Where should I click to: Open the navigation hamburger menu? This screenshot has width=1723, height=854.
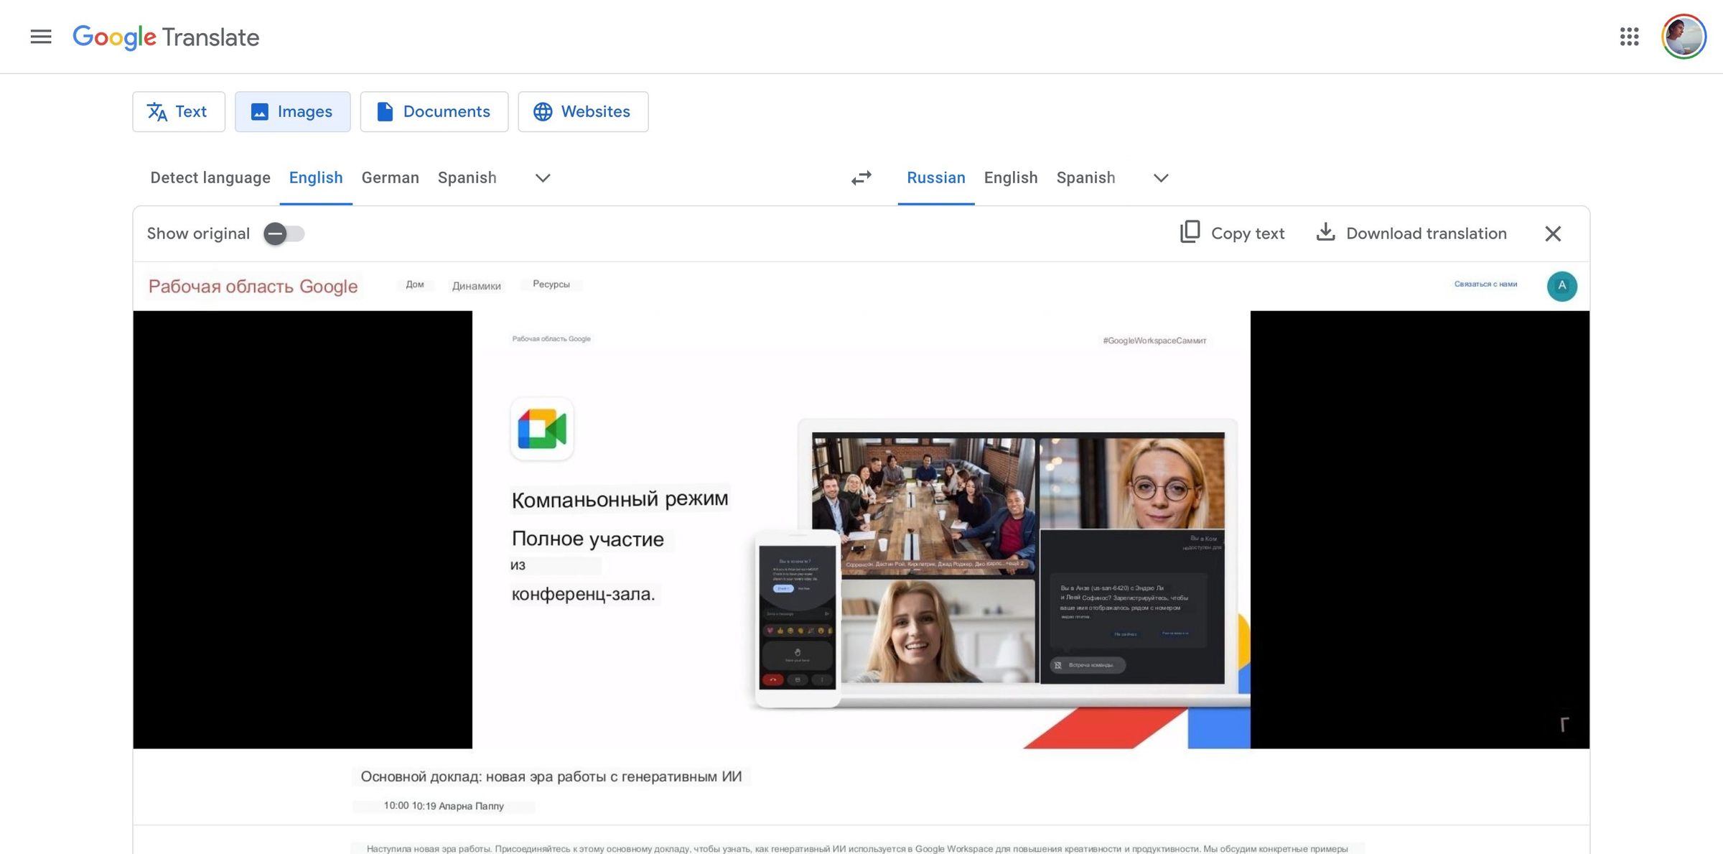(41, 37)
